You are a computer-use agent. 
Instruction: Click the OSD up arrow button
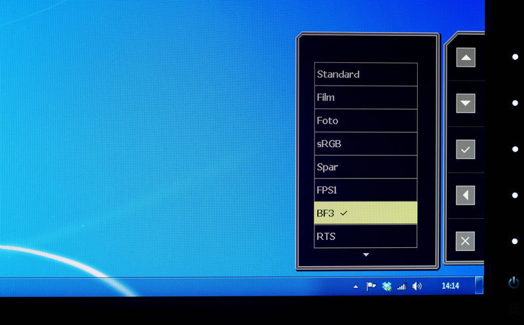(466, 58)
